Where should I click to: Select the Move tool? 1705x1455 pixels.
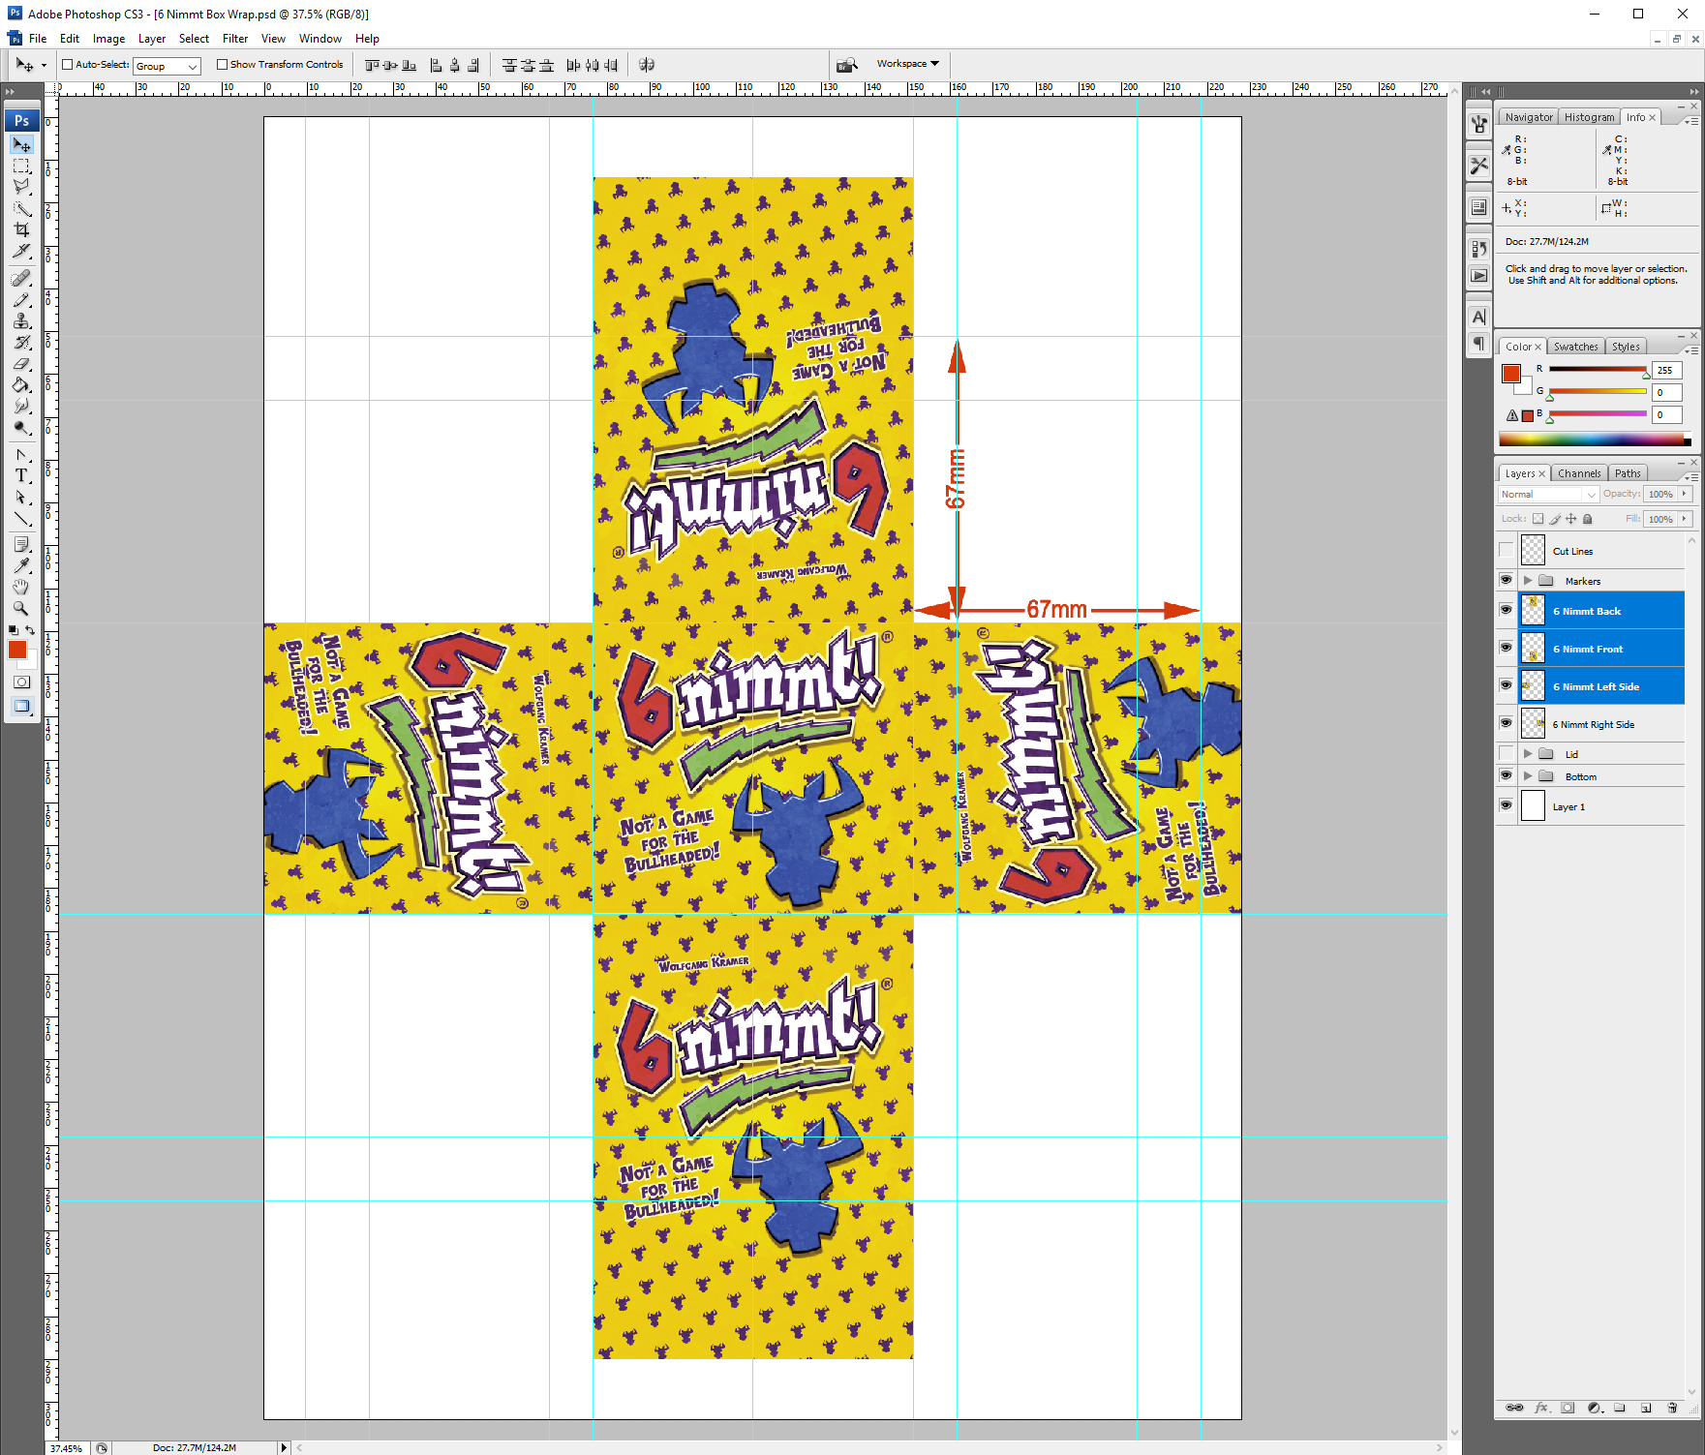(x=21, y=144)
